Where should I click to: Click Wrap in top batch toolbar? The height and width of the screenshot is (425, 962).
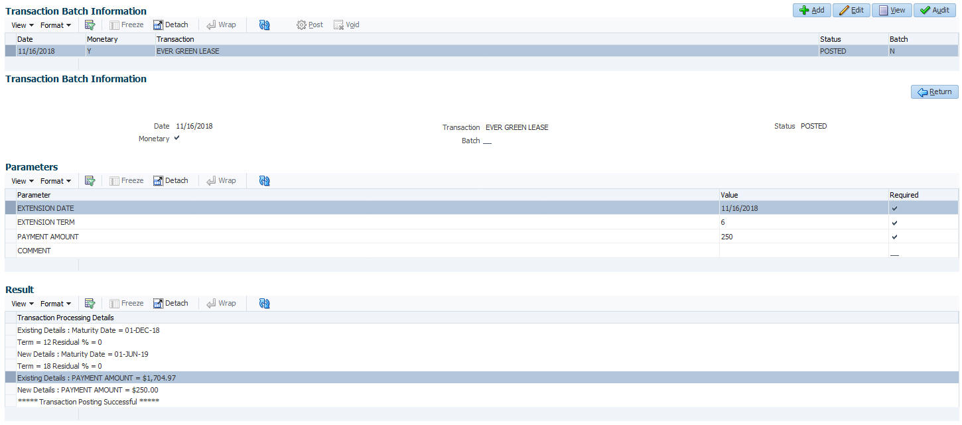(222, 25)
